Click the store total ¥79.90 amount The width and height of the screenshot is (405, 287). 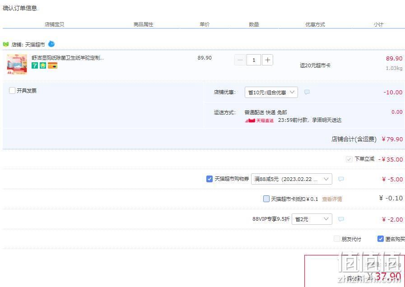click(392, 139)
